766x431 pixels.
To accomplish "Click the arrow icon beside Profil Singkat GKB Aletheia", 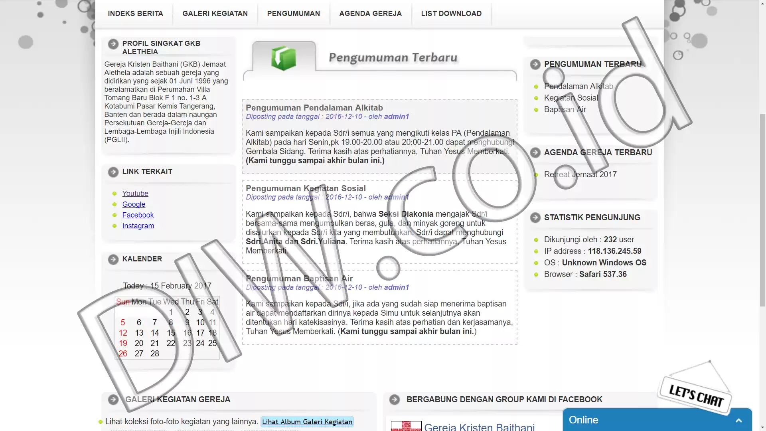I will (113, 44).
